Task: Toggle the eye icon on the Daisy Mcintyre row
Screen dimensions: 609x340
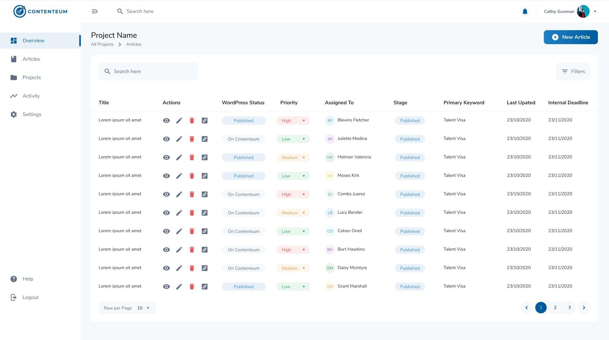Action: 166,268
